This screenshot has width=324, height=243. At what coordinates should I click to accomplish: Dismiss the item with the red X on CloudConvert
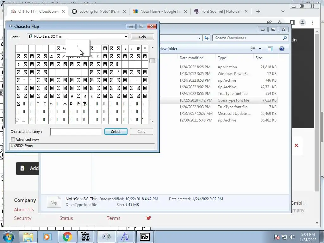tap(296, 145)
